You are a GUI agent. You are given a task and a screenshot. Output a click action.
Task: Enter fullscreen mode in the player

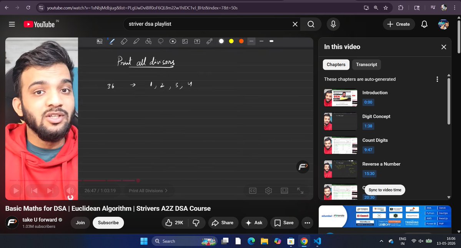pos(300,191)
